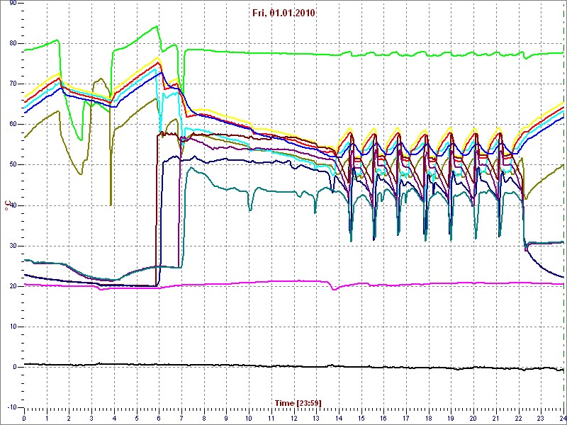This screenshot has width=567, height=425.
Task: Click hour 15 on the time axis
Action: coord(361,419)
